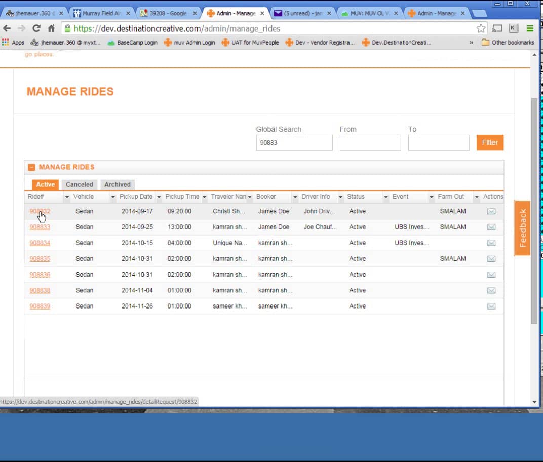Open the Ride# column dropdown arrow
The width and height of the screenshot is (543, 462).
click(x=67, y=197)
